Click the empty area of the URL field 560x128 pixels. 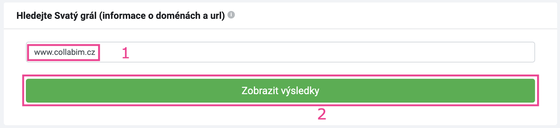(332, 52)
